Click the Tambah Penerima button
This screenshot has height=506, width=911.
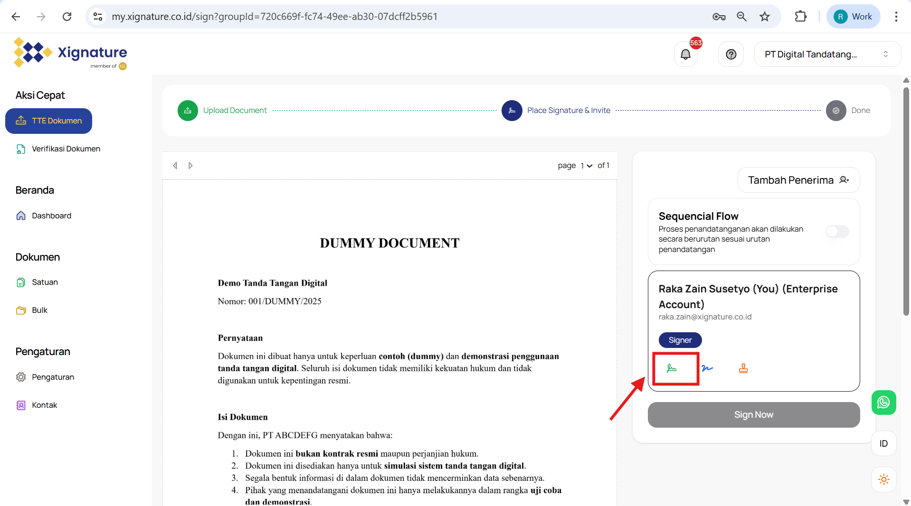click(x=798, y=180)
